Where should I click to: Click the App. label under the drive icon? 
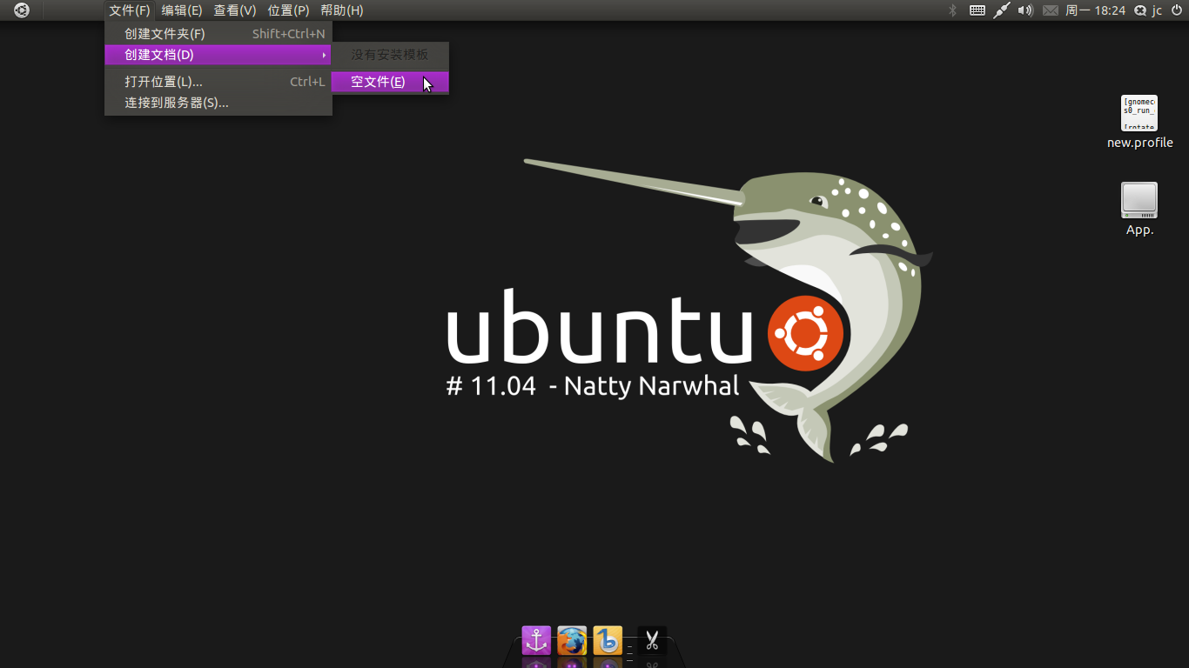tap(1139, 230)
